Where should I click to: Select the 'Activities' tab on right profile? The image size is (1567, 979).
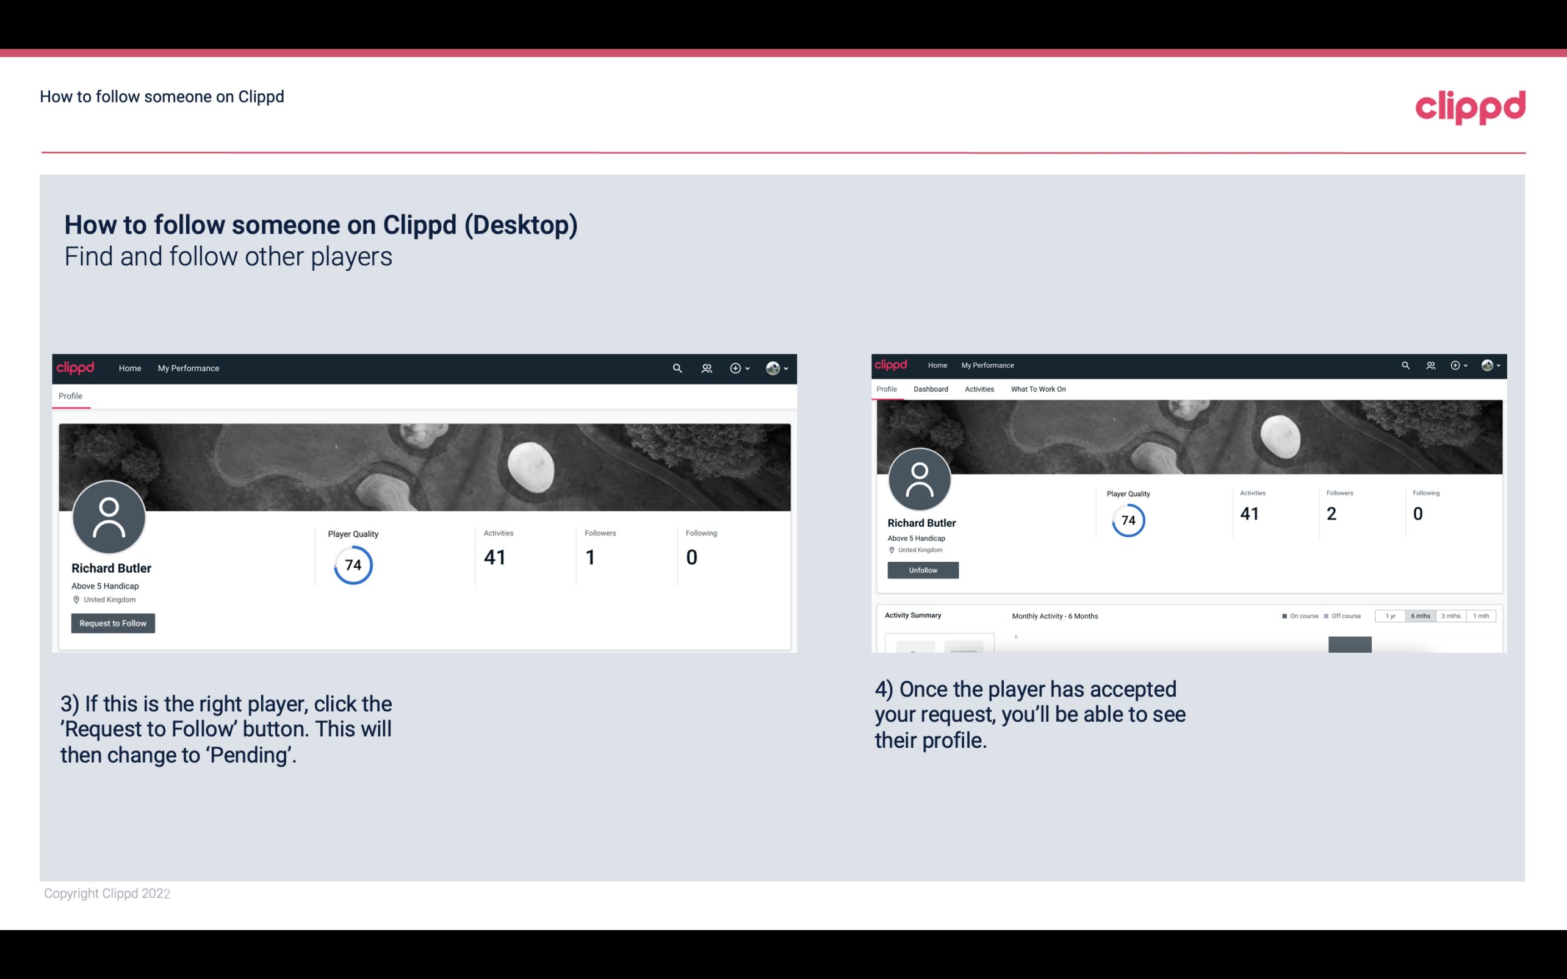pyautogui.click(x=978, y=389)
